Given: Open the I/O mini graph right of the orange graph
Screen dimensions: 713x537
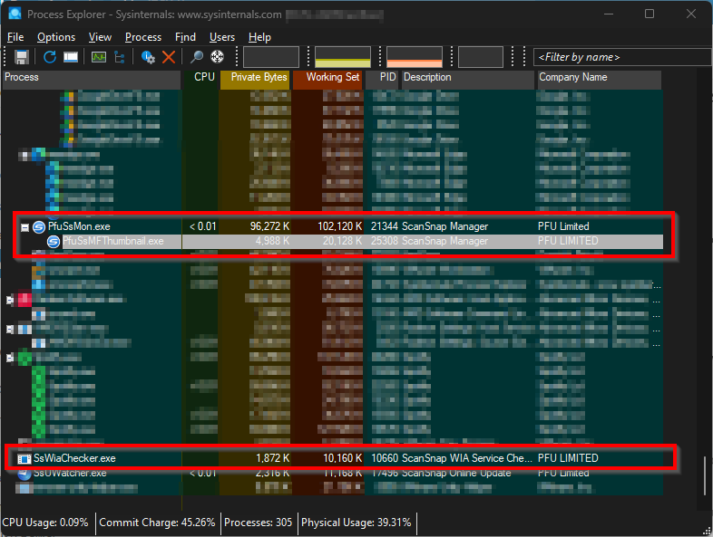Looking at the screenshot, I should coord(480,57).
